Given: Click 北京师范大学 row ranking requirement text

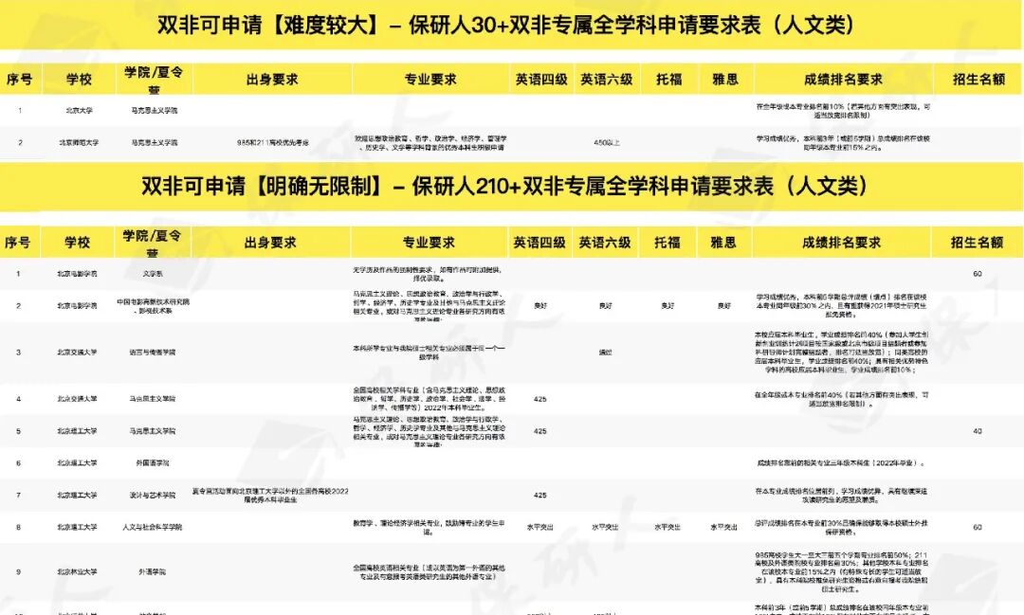Looking at the screenshot, I should pyautogui.click(x=843, y=143).
